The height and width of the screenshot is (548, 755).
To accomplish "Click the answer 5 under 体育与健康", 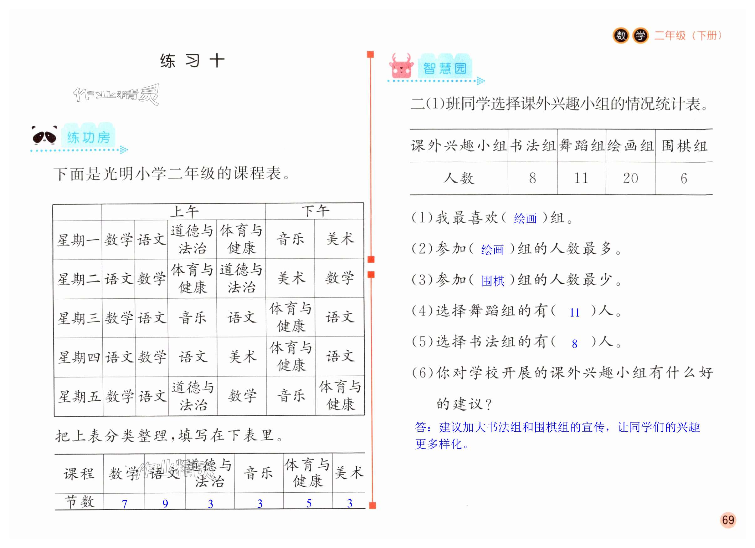I will click(x=309, y=503).
